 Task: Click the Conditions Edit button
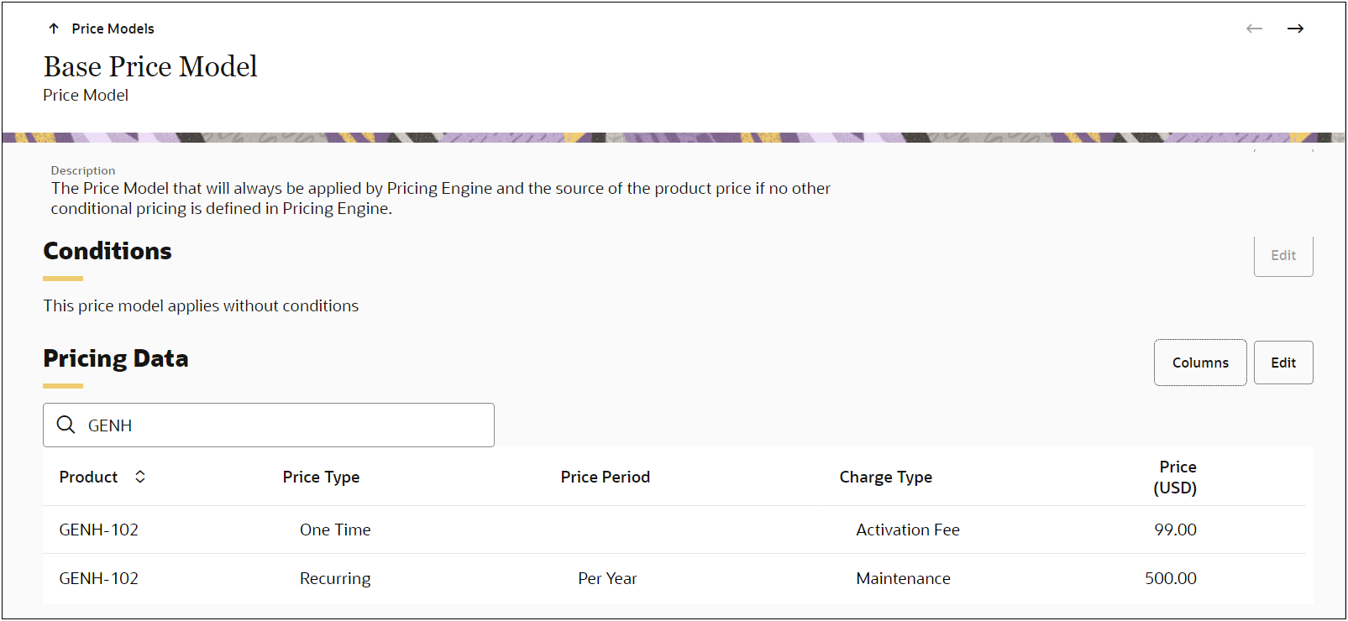[1282, 255]
